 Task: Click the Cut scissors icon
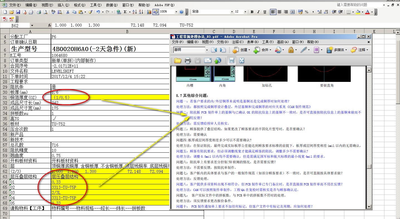(x=68, y=12)
